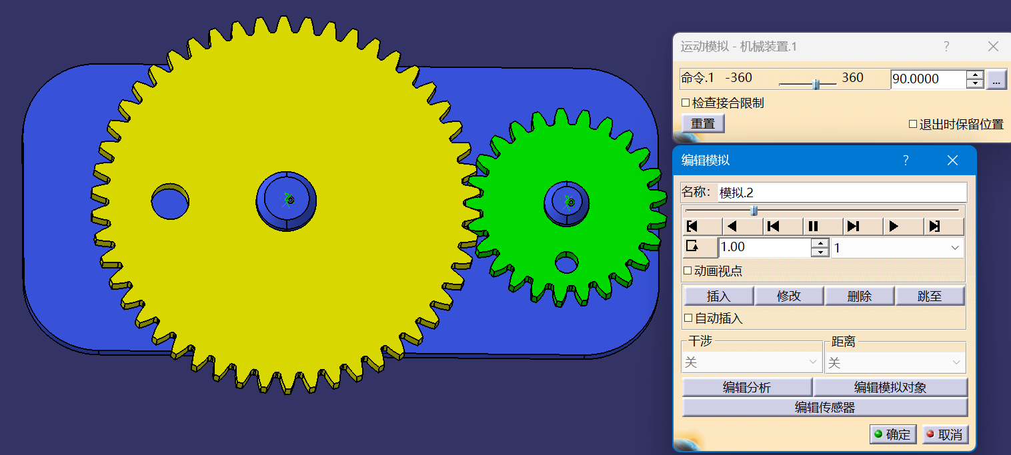Expand the 距离 dropdown
1011x455 pixels.
[895, 362]
